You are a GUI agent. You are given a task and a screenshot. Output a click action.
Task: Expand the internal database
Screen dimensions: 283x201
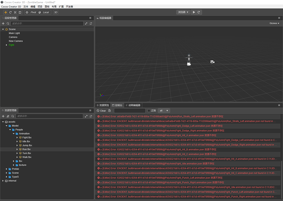(x=3, y=181)
